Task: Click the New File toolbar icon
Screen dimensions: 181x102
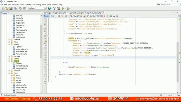Action: 3,8
